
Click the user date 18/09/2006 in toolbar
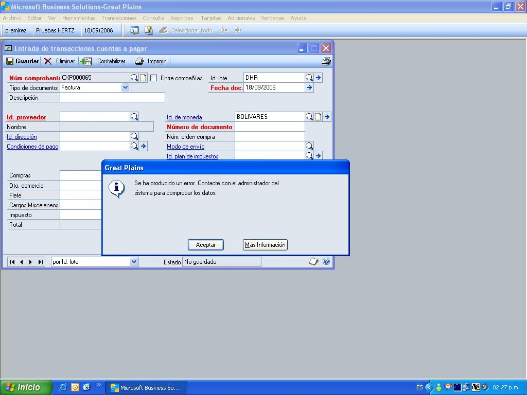click(98, 30)
